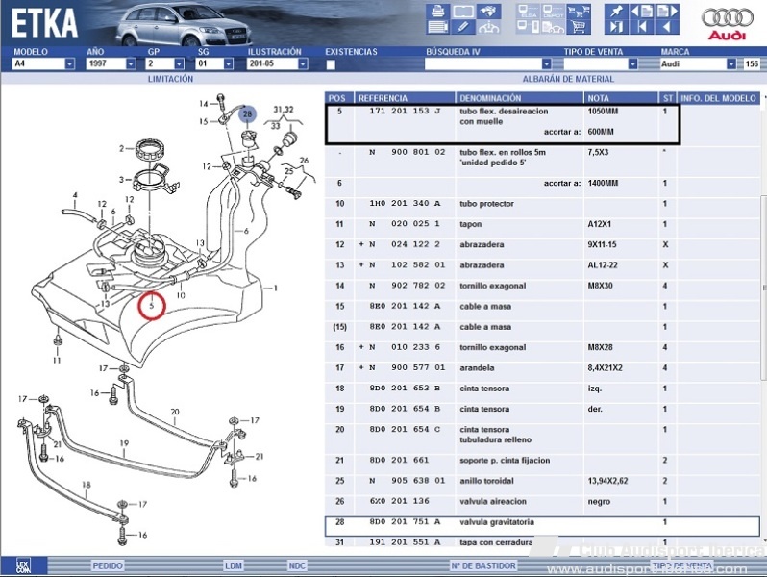Click 'tubo flex. en rollos 5m' entry
The height and width of the screenshot is (577, 767).
(x=503, y=152)
